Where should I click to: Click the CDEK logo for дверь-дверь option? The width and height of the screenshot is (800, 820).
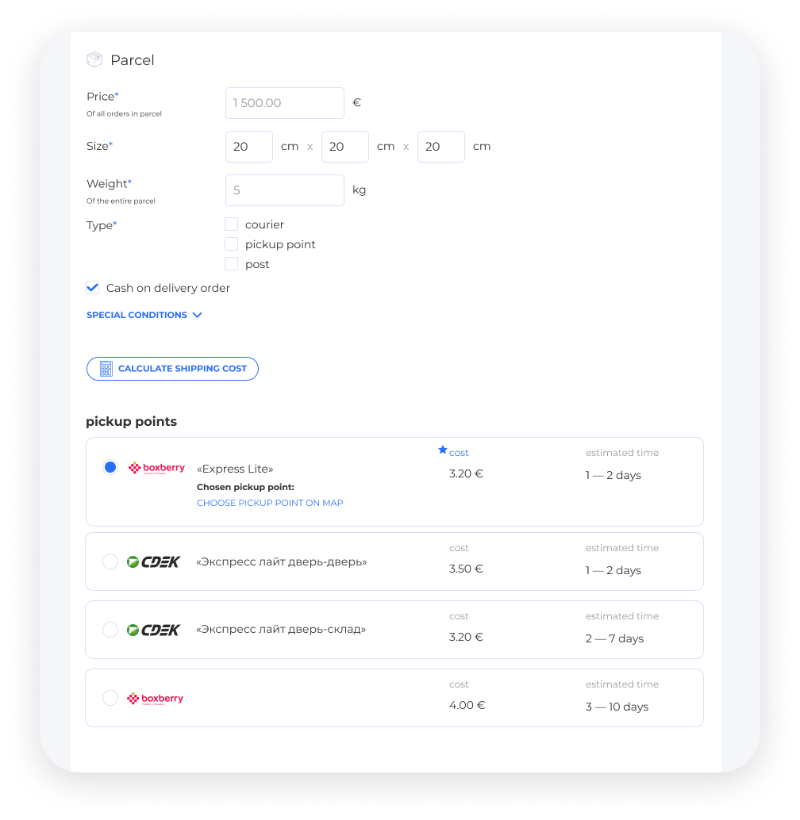[x=153, y=561]
